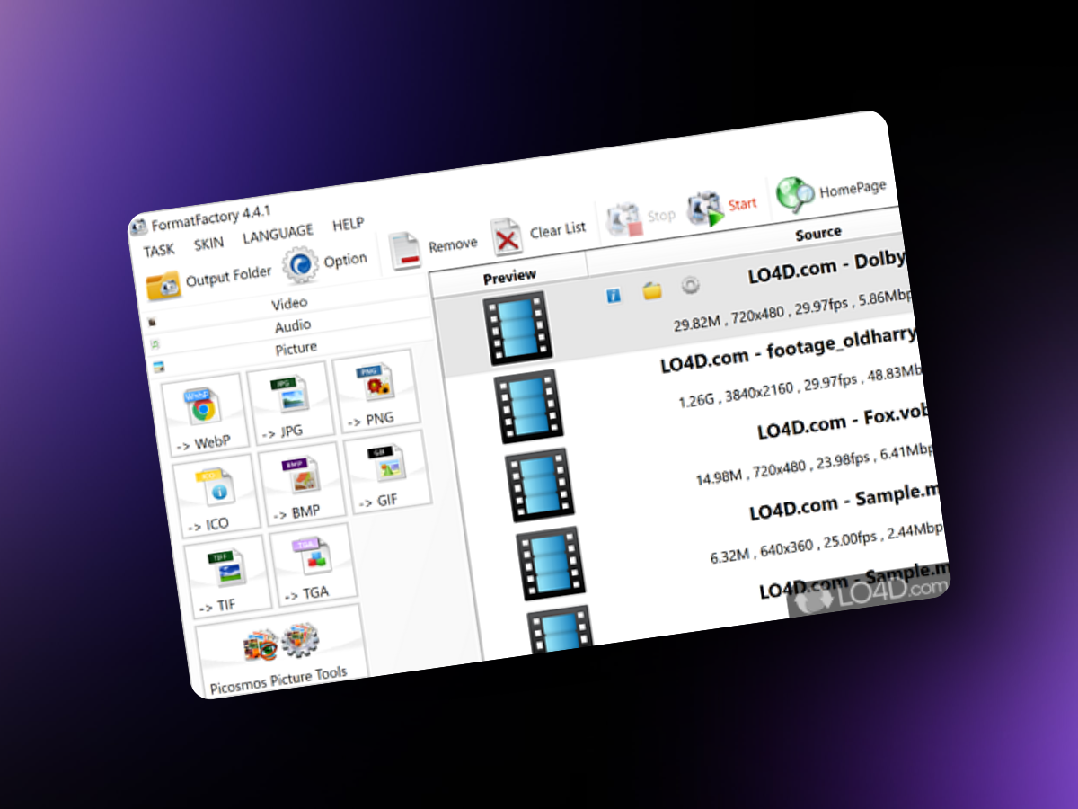Click the Source column header
Viewport: 1078px width, 809px height.
point(817,234)
